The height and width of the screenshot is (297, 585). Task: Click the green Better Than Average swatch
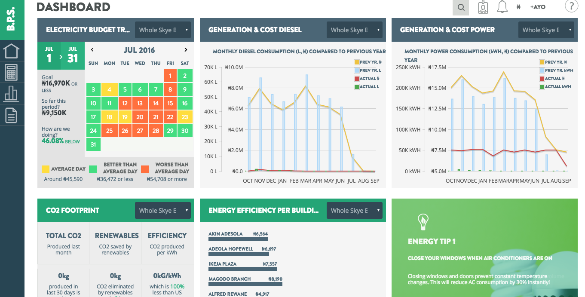92,169
